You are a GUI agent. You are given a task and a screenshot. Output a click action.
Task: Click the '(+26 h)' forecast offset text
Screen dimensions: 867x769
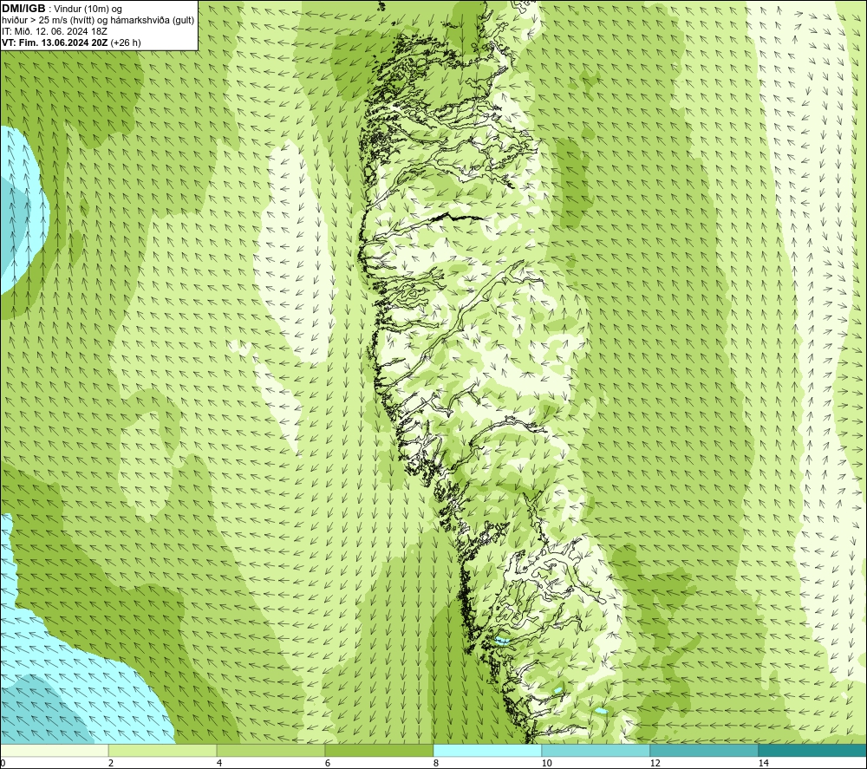click(x=126, y=42)
